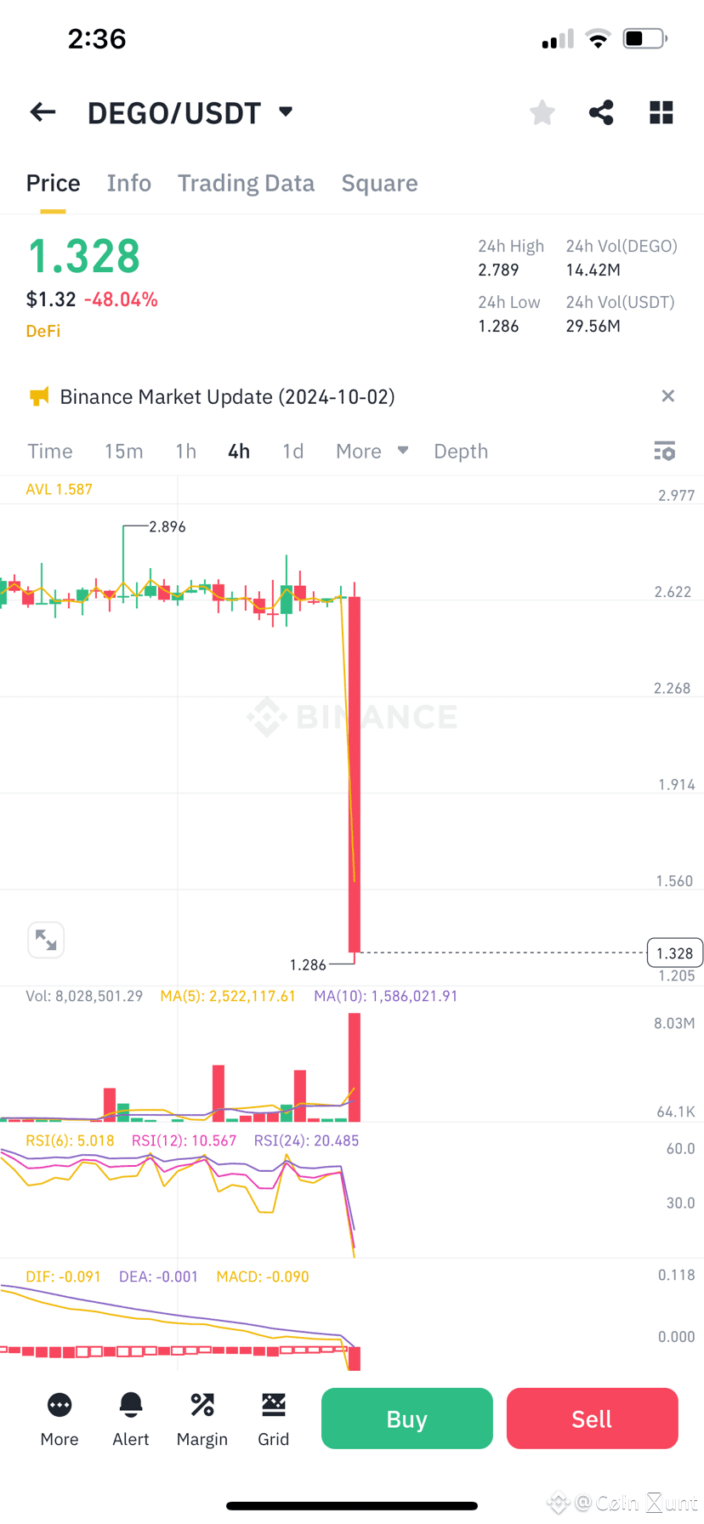Screen dimensions: 704x1524
Task: Expand the More timeframes dropdown
Action: (372, 451)
